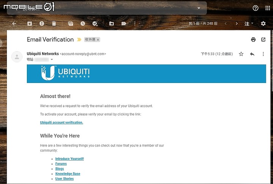Click the Ubiquiti Networks banner logo
The height and width of the screenshot is (184, 273).
(65, 73)
